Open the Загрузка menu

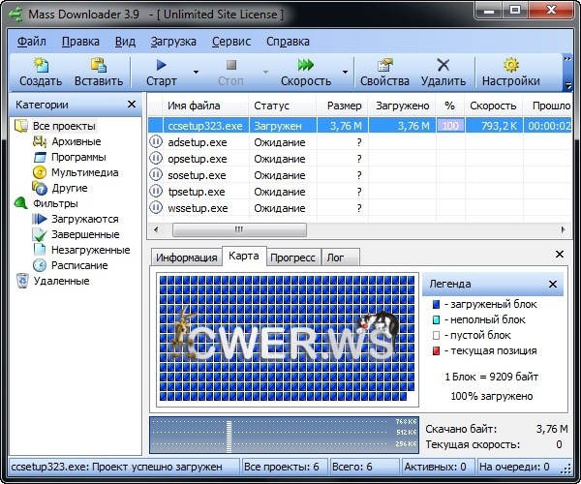[173, 42]
